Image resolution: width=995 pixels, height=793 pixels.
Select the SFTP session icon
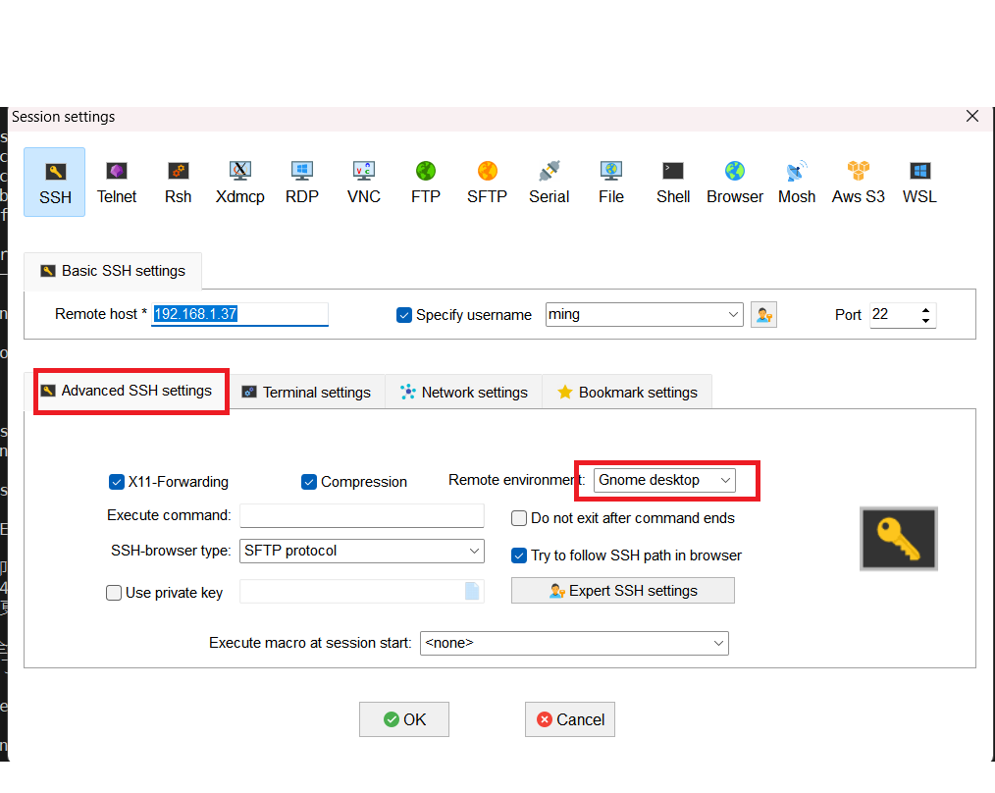pyautogui.click(x=487, y=181)
